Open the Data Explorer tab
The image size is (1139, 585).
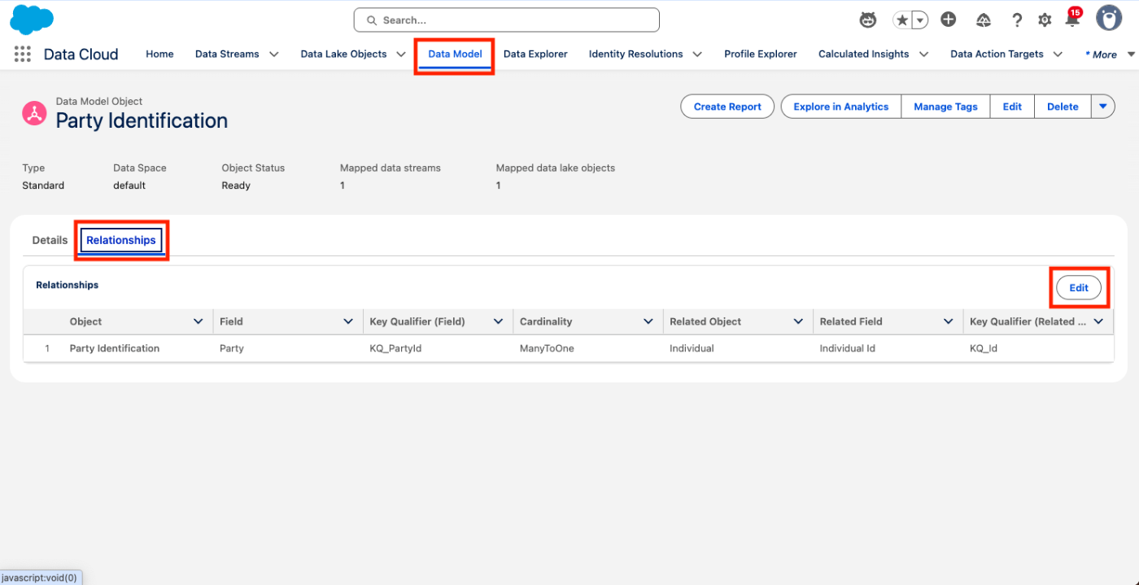[535, 54]
